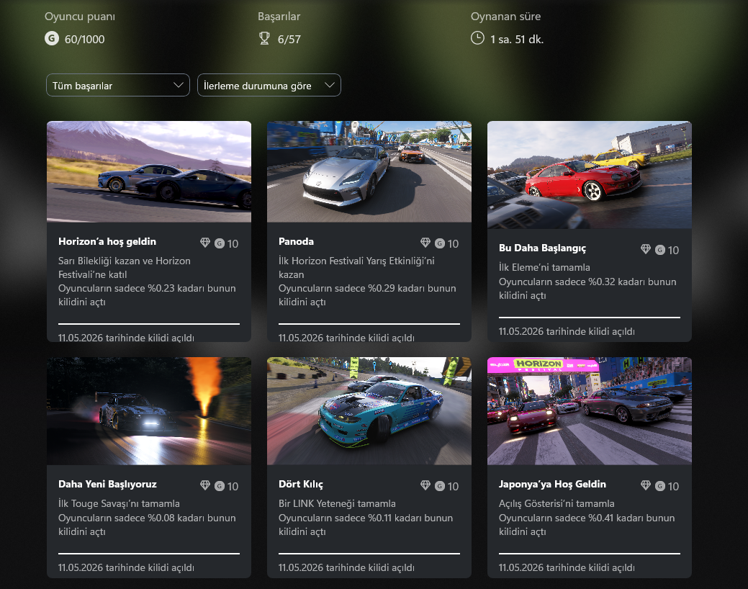Open the Tüm başarılar filter dropdown
Viewport: 748px width, 589px height.
118,85
